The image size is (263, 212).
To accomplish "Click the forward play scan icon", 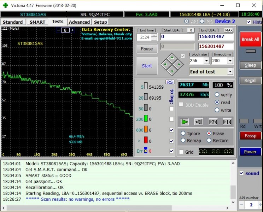I will (185, 122).
